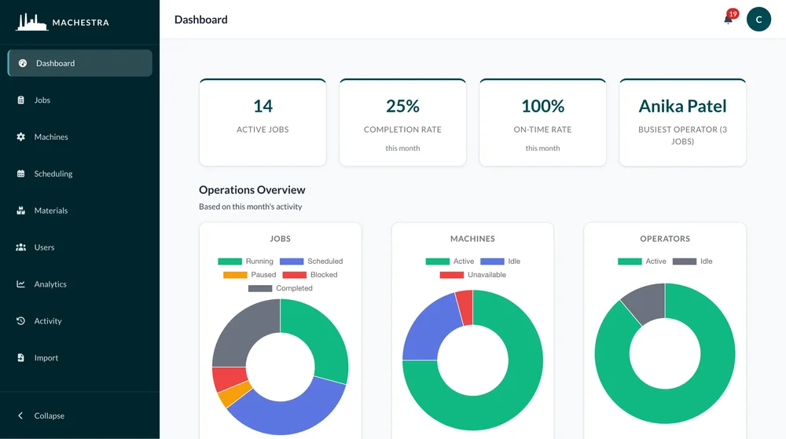Click the Import file icon
The width and height of the screenshot is (786, 439).
(x=20, y=357)
